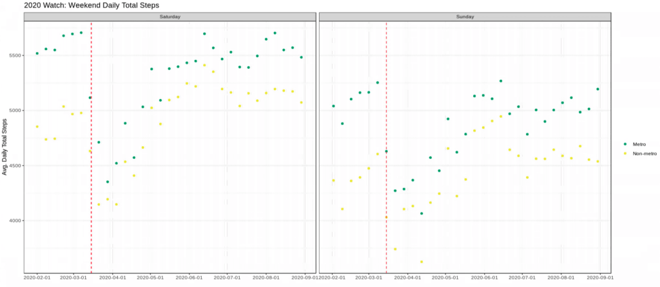660x287 pixels.
Task: Click the chart title text
Action: pos(81,5)
